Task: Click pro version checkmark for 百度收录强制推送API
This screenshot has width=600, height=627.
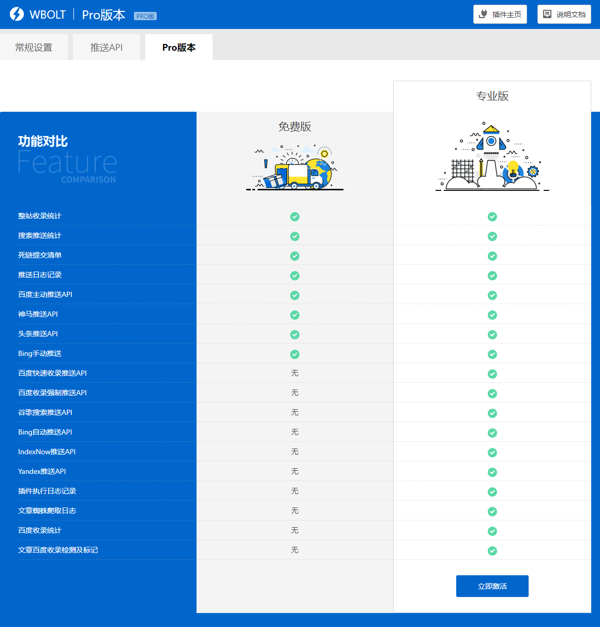Action: pos(492,394)
